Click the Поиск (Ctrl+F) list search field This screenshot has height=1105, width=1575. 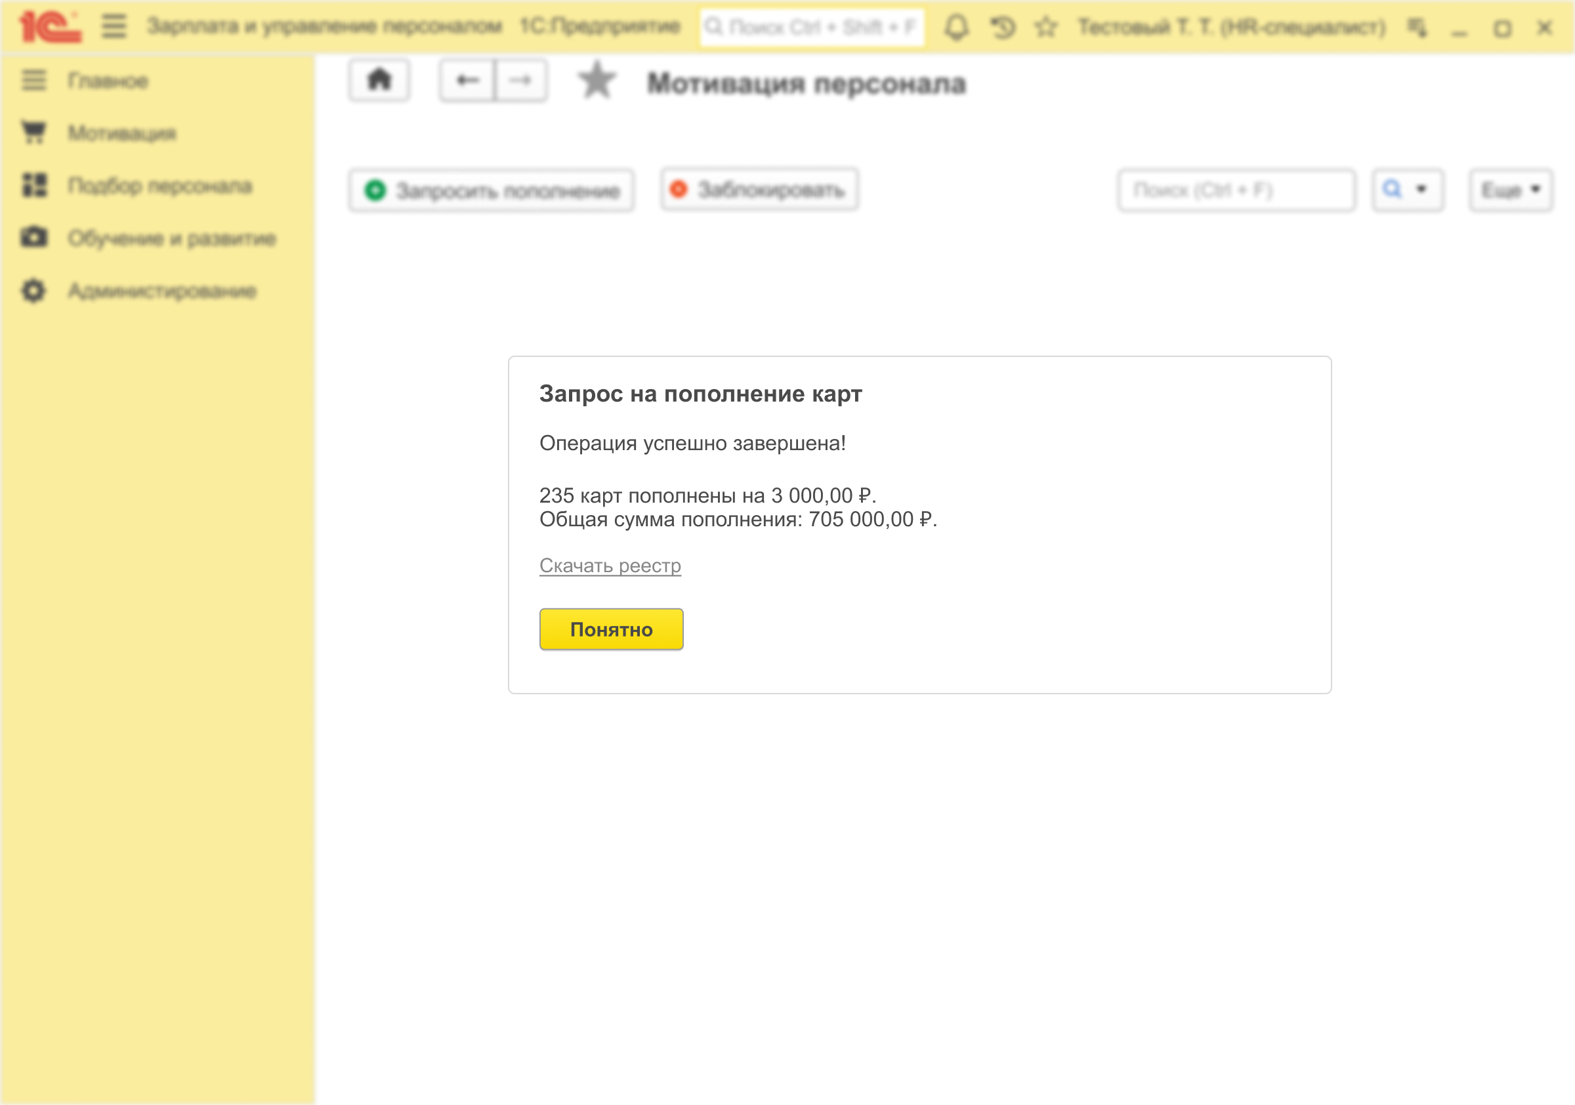click(1235, 190)
